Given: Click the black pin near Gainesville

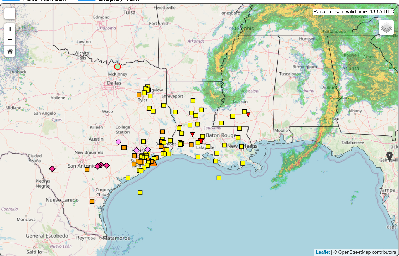Looking at the screenshot, I should tap(389, 156).
